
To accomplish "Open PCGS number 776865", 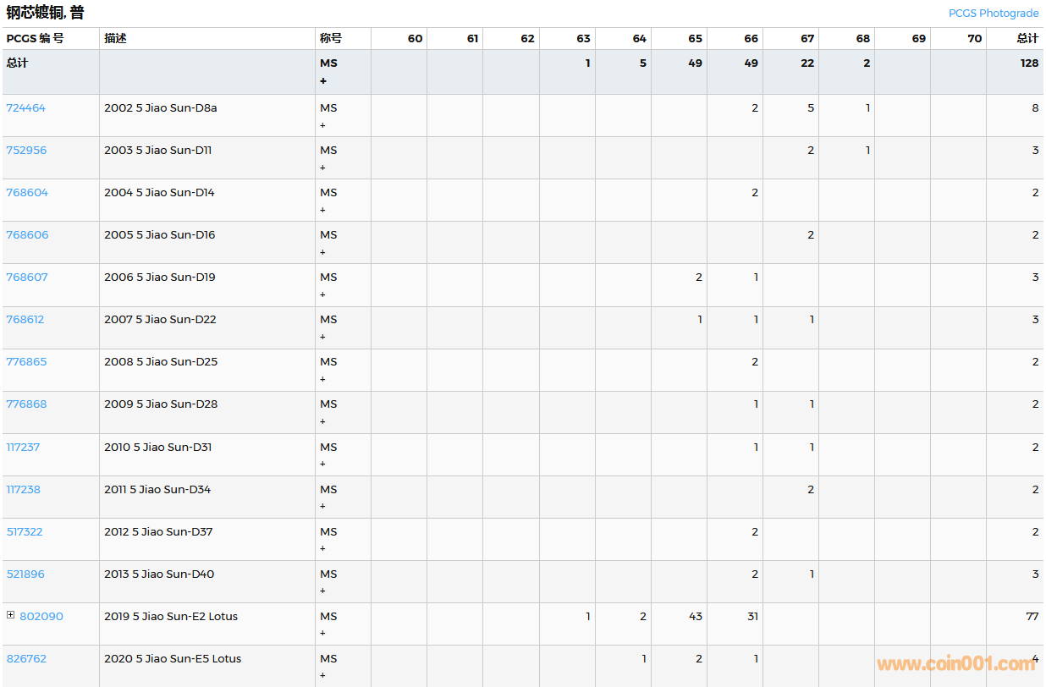I will coord(26,361).
